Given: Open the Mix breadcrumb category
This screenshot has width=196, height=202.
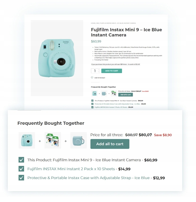Looking at the screenshot, I should 97,23.
